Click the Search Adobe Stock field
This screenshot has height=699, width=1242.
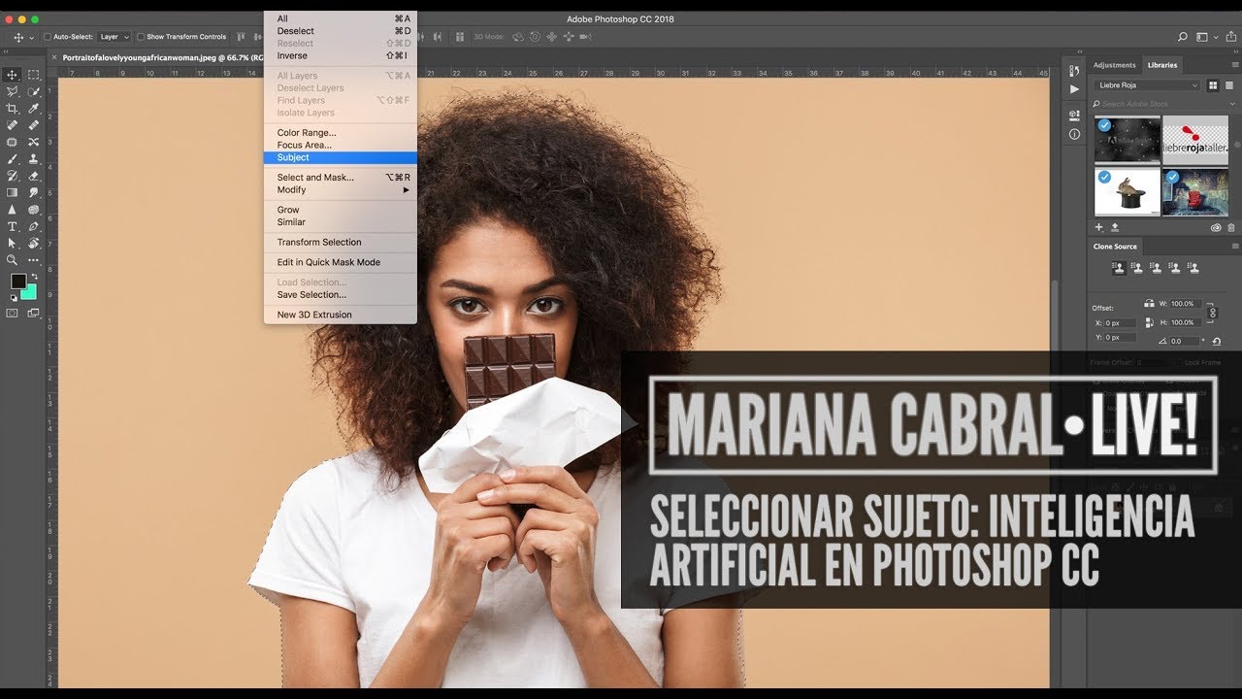pyautogui.click(x=1162, y=104)
